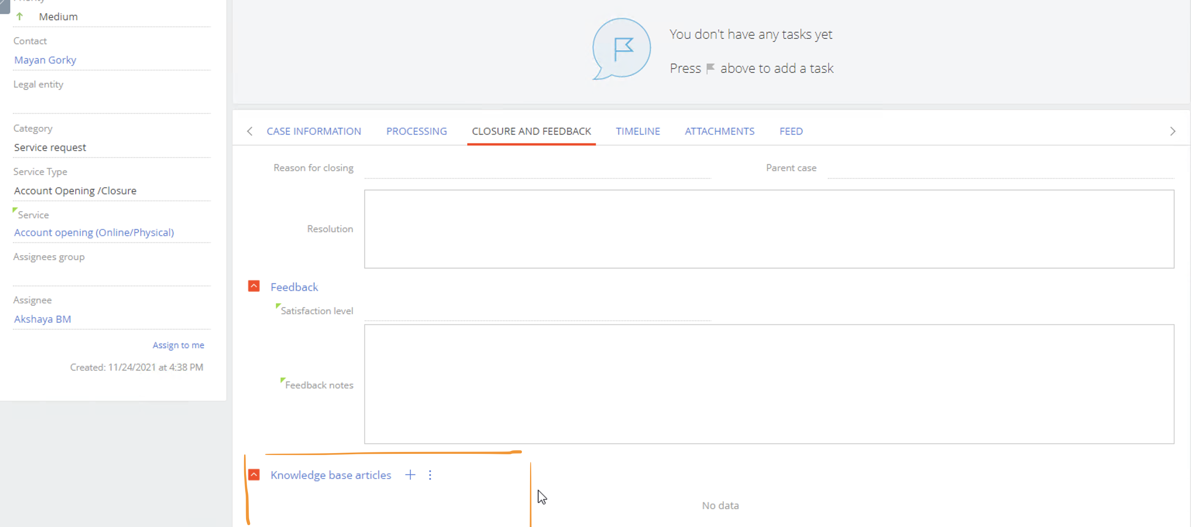
Task: Collapse the Feedback section
Action: pos(254,286)
